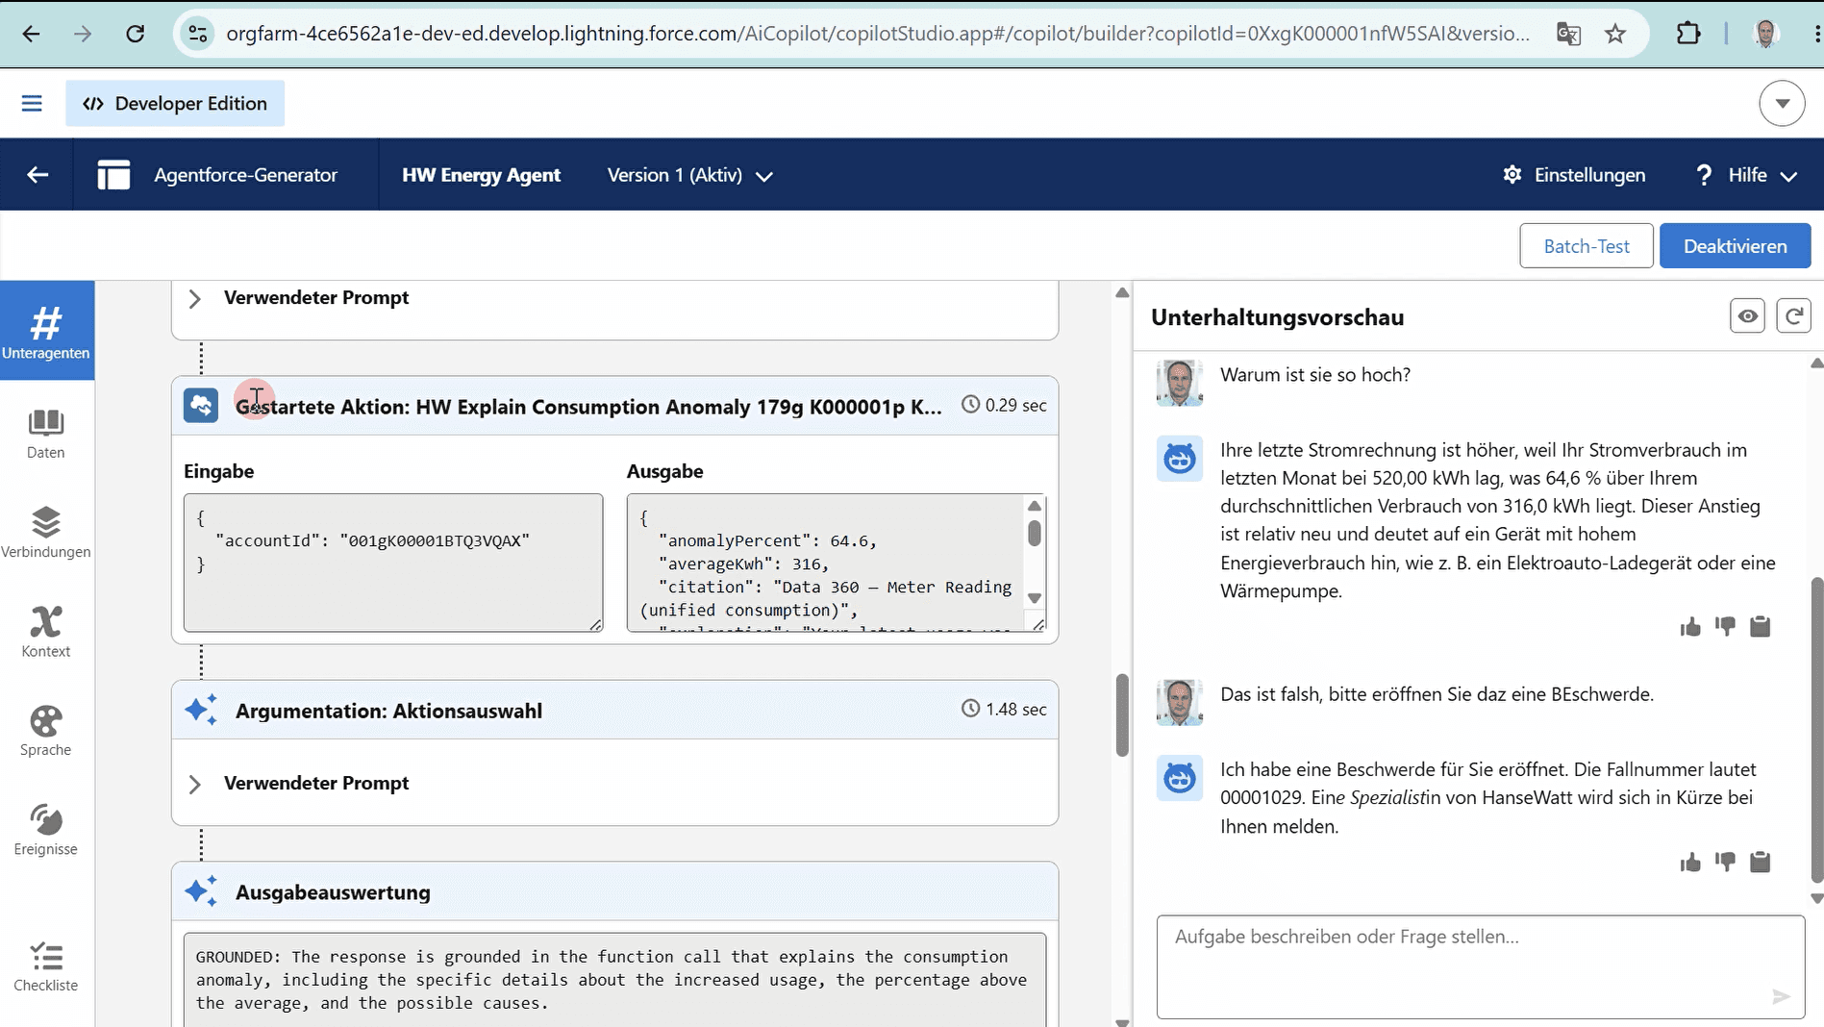The width and height of the screenshot is (1824, 1027).
Task: Click the send message arrow
Action: point(1781,996)
